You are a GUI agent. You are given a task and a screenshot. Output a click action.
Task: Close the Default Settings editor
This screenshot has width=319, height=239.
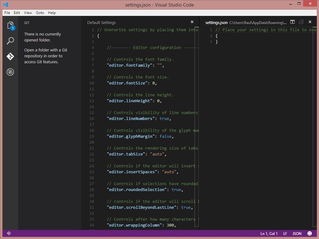coord(192,22)
